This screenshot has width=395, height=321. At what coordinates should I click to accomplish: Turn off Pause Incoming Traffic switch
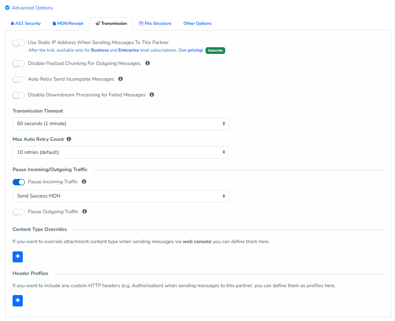tap(18, 182)
